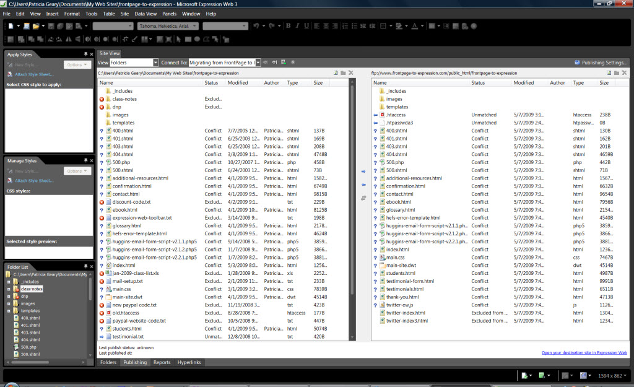634x387 pixels.
Task: Click the Open folder toolbar icon
Action: (36, 26)
